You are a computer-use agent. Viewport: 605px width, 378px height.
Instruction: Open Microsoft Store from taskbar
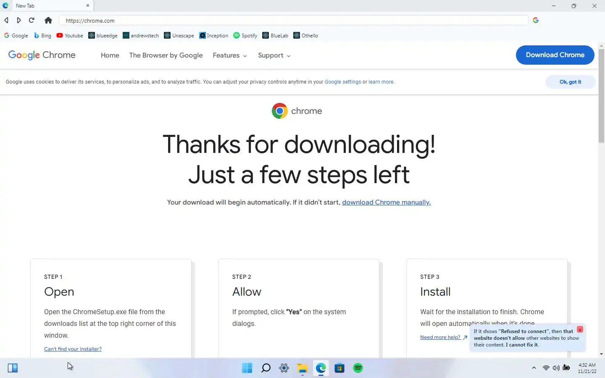[339, 368]
